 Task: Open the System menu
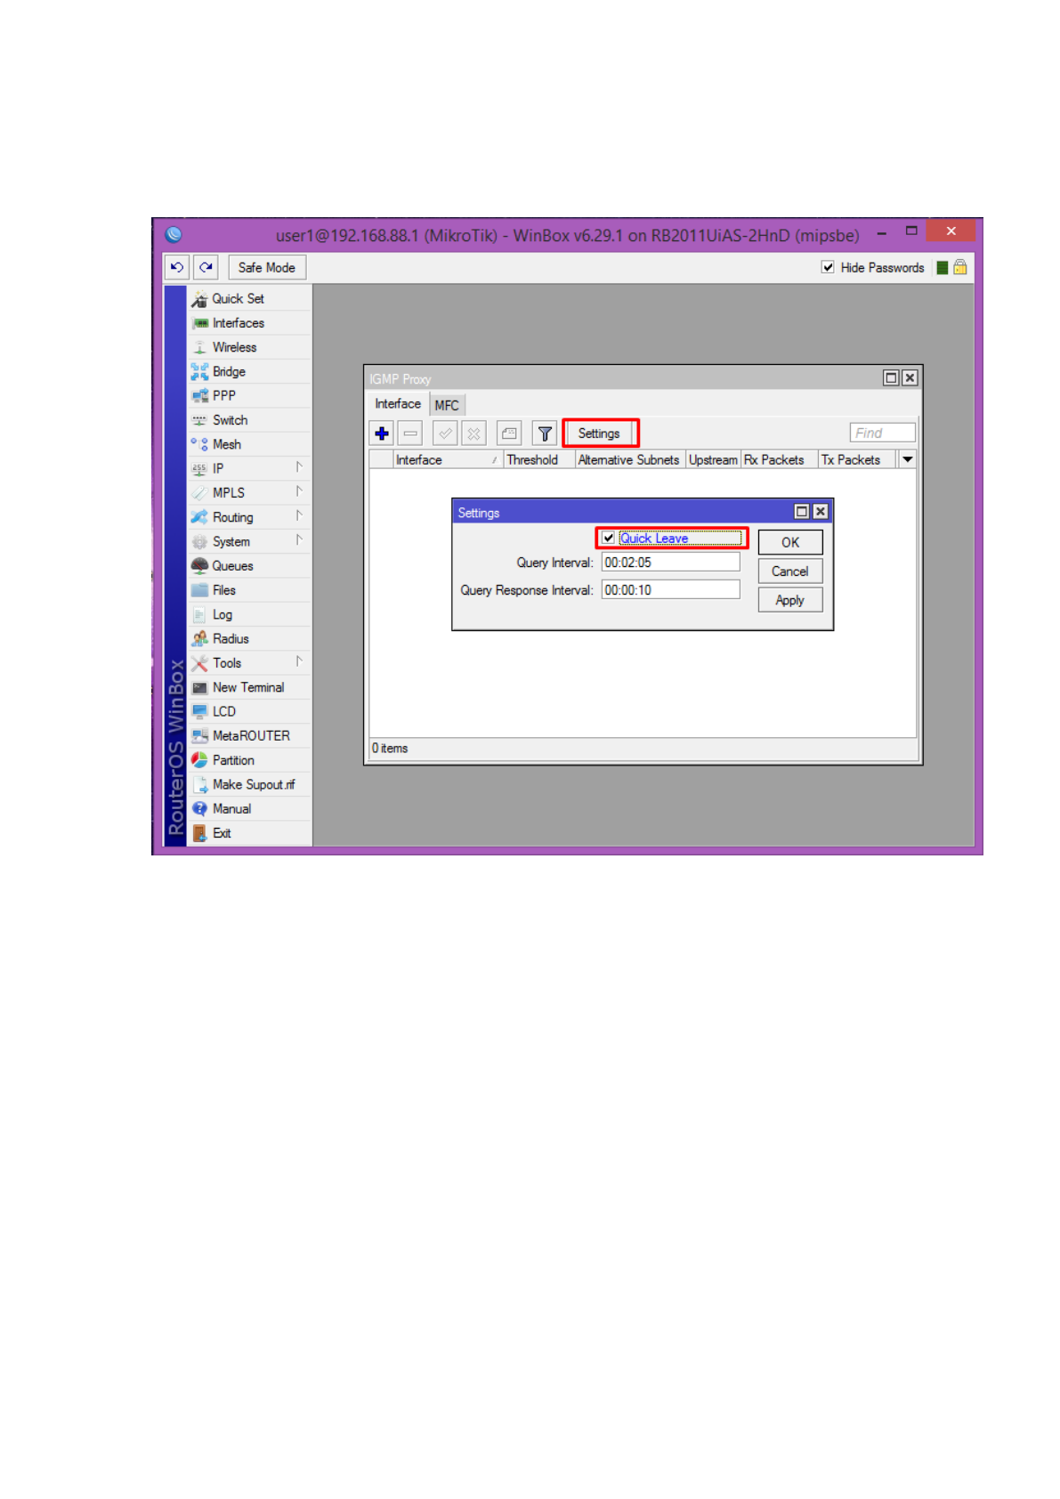pyautogui.click(x=249, y=541)
